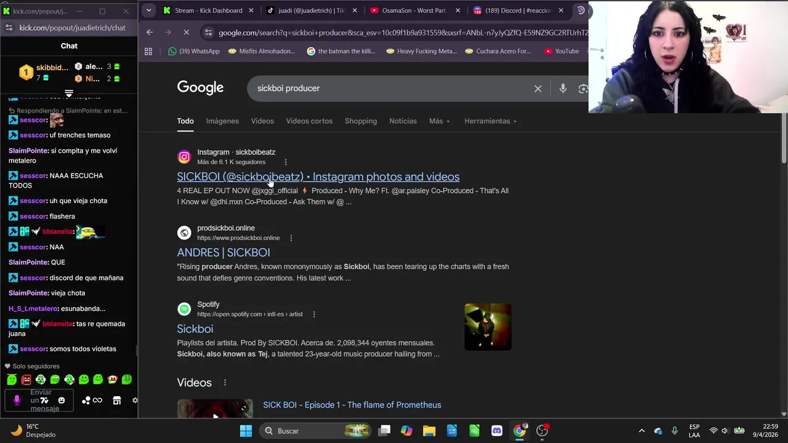Screen dimensions: 788x443
Task: Click the Google search URL address bar
Action: [x=403, y=33]
